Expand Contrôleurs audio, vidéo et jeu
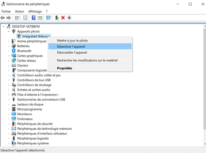This screenshot has width=206, height=153. [x=9, y=75]
